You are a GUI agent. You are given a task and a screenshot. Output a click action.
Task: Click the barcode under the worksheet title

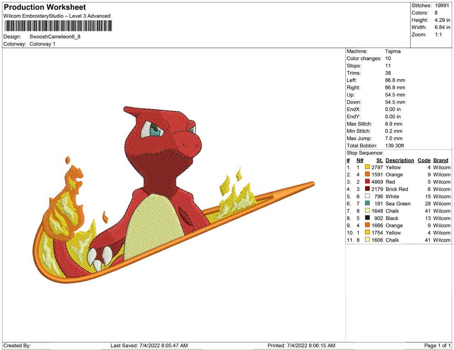pyautogui.click(x=58, y=26)
